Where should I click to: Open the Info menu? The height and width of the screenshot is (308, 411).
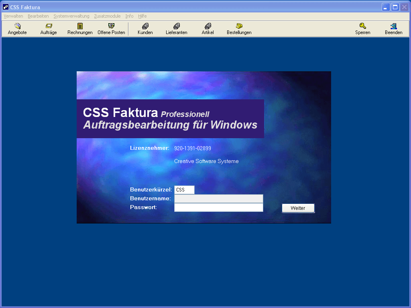129,16
